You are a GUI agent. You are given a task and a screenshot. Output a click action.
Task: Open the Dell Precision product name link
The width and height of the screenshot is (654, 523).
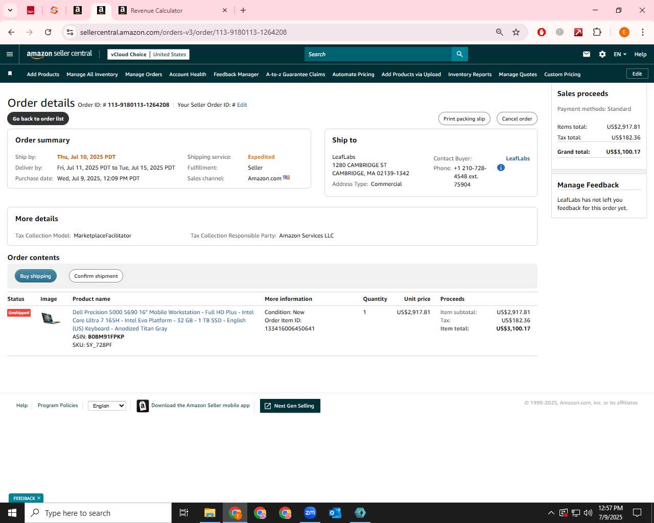[x=163, y=320]
